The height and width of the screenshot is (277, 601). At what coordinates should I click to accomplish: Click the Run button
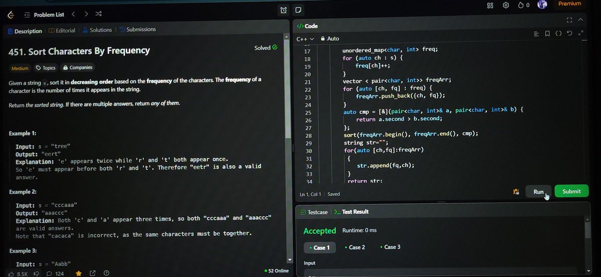coord(538,191)
